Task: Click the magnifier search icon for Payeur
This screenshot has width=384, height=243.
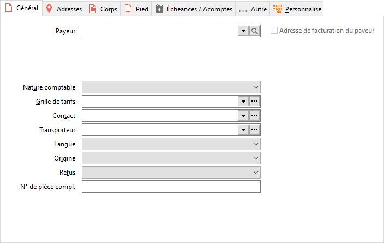Action: (254, 31)
